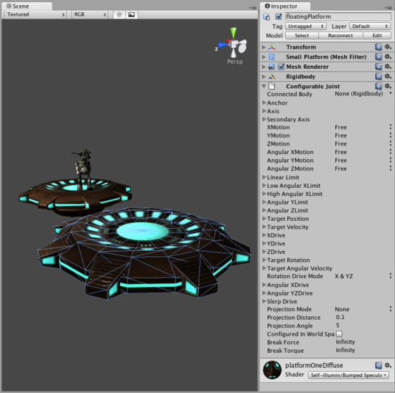The width and height of the screenshot is (395, 393).
Task: Open the Textured draw mode dropdown
Action: [35, 14]
